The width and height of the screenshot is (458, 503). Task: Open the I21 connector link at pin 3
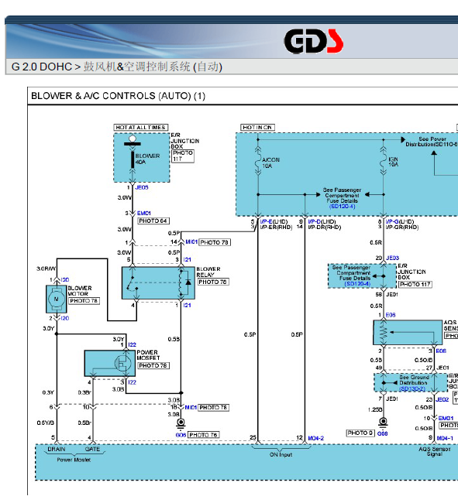click(x=188, y=259)
